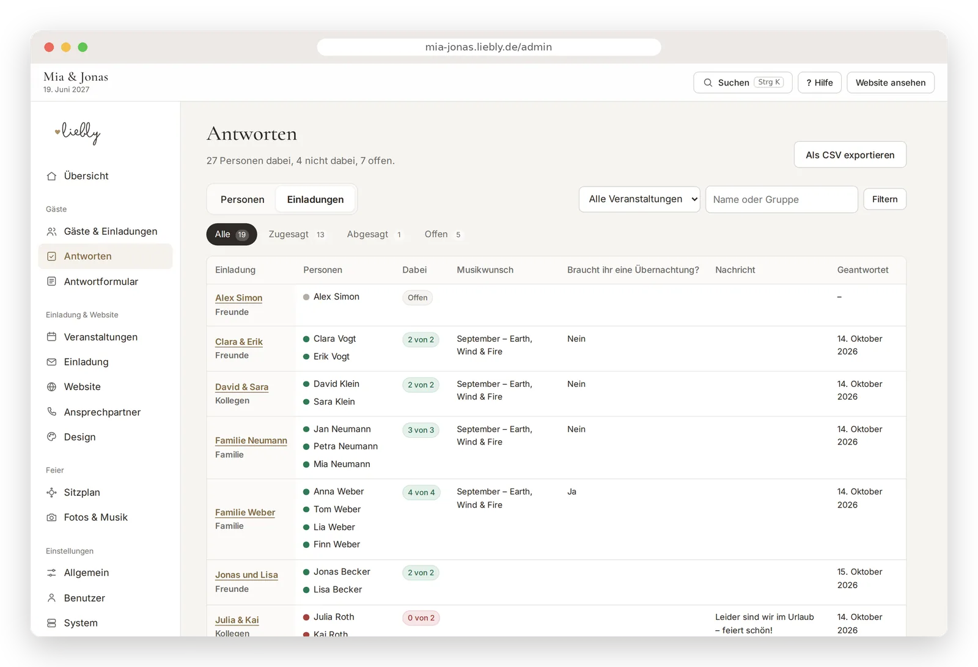Viewport: 978px width, 667px height.
Task: Show Offen 5 invitations
Action: tap(443, 235)
